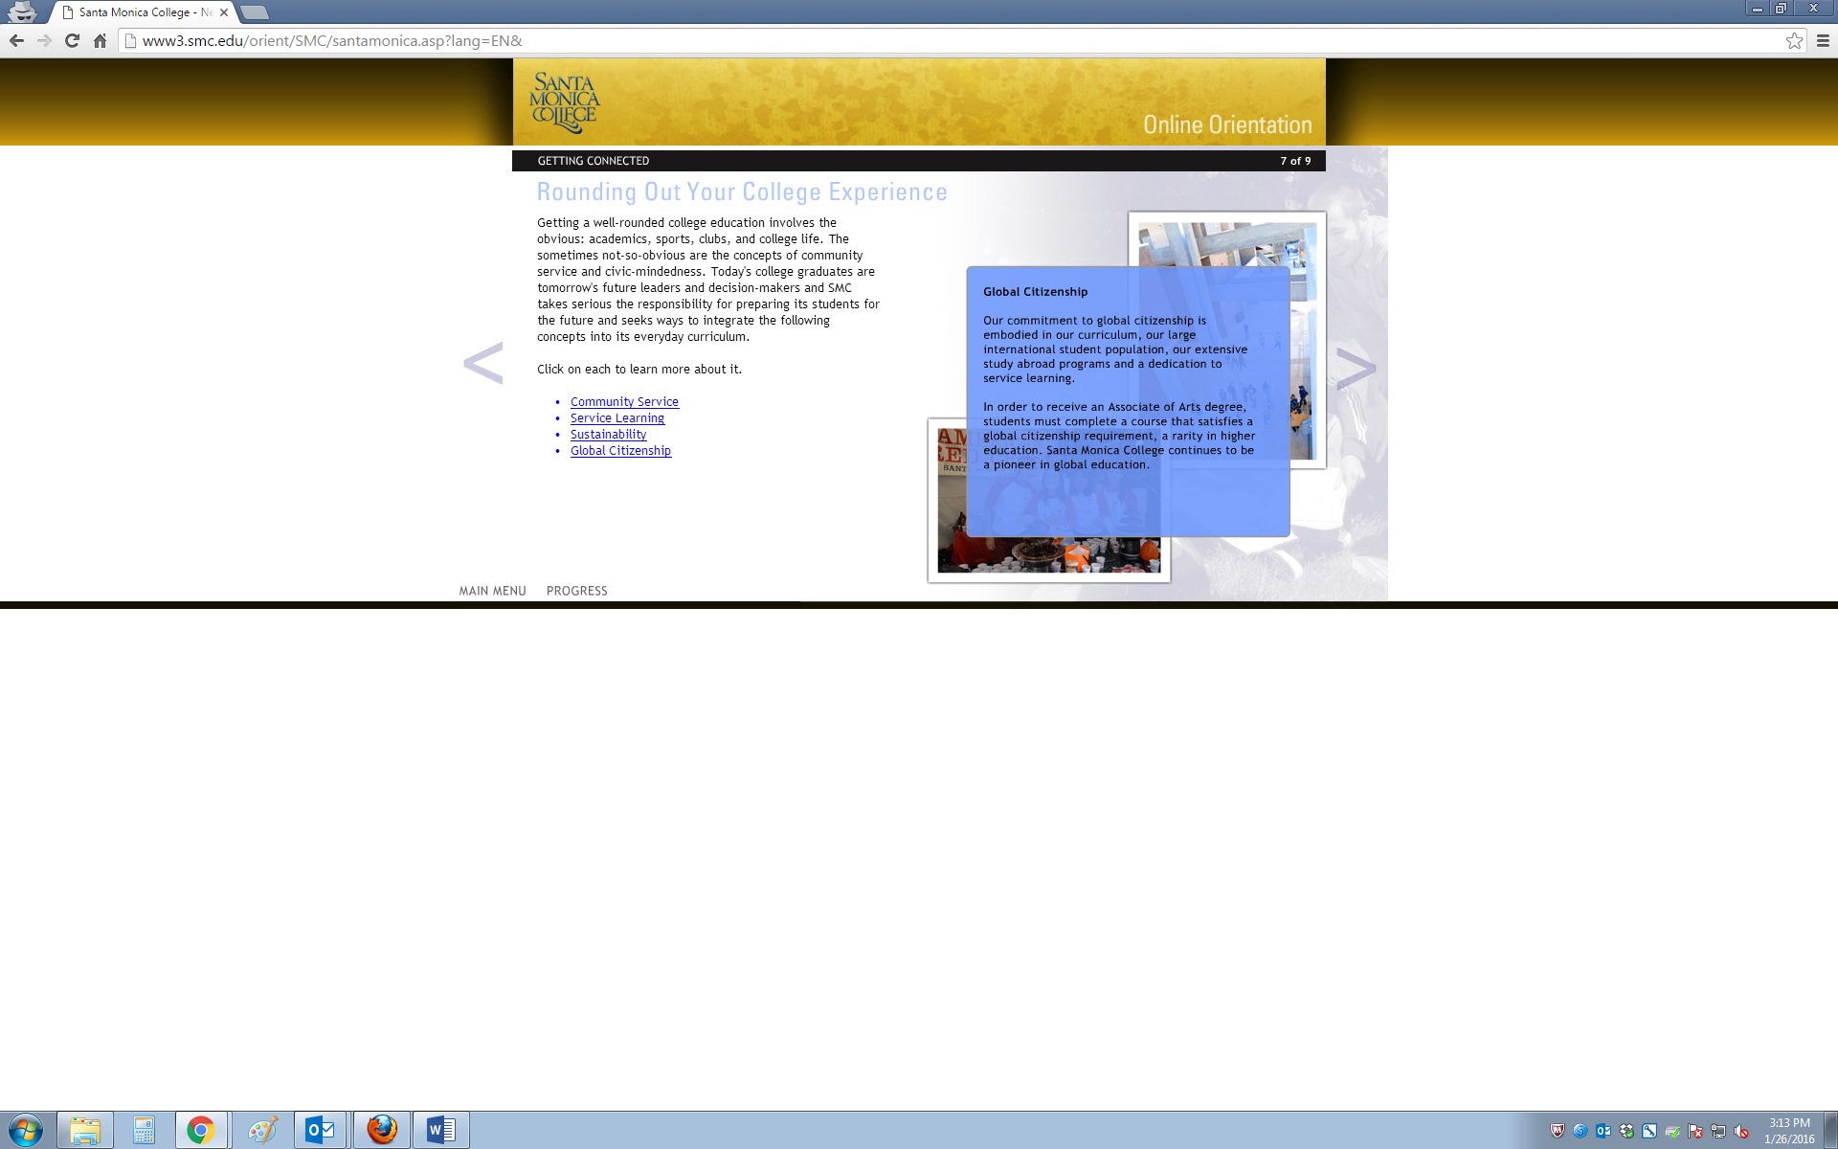
Task: Open the MAIN MENU item
Action: 492,591
